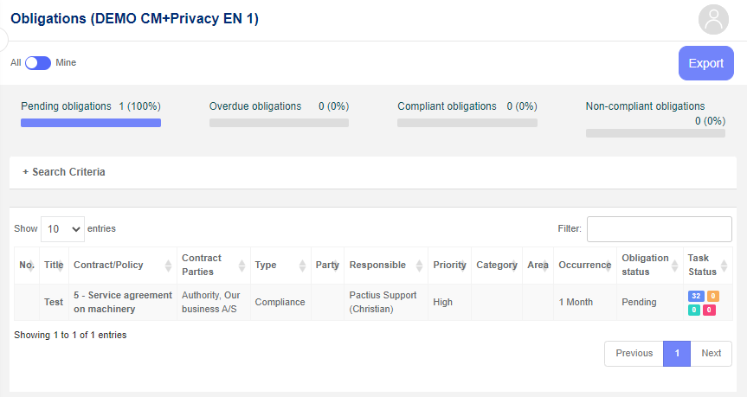This screenshot has height=397, width=747.
Task: Open the user profile avatar icon
Action: [x=713, y=20]
